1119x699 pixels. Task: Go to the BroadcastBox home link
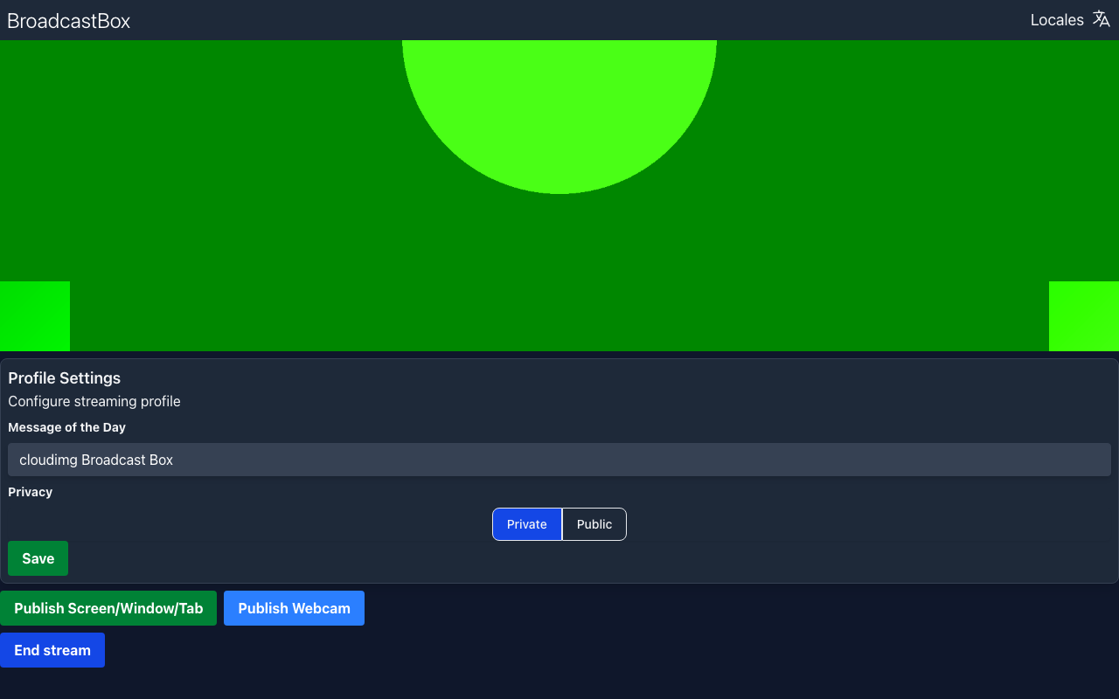pyautogui.click(x=68, y=21)
